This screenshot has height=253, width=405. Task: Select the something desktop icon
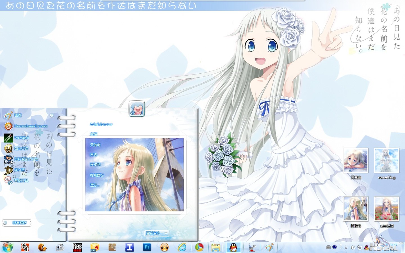tap(386, 161)
